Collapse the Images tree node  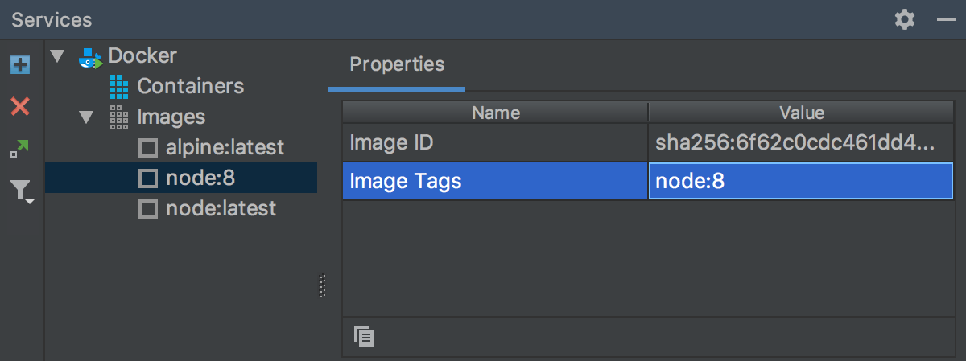86,117
